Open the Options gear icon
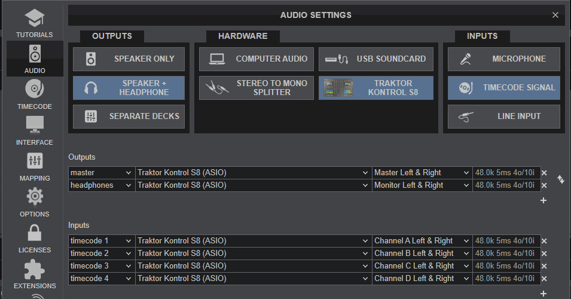Viewport: 571px width, 299px height. pyautogui.click(x=34, y=202)
